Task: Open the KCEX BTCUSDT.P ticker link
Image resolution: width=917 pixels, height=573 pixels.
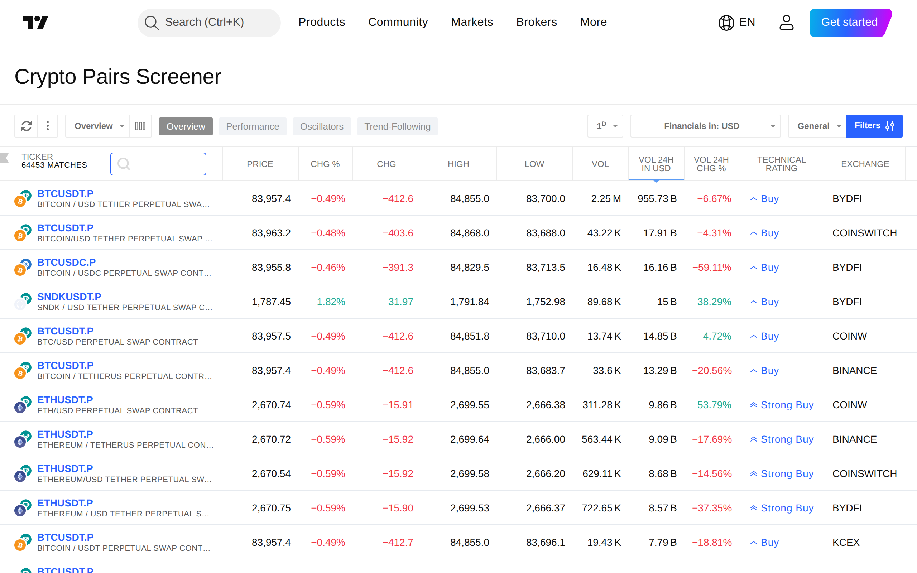Action: (65, 538)
